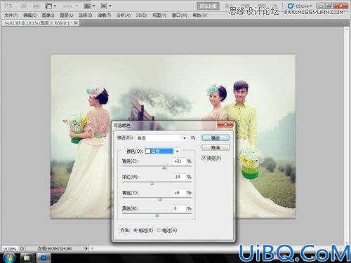The image size is (351, 263).
Task: Click the 青色(C) value field showing +21
Action: tap(179, 161)
